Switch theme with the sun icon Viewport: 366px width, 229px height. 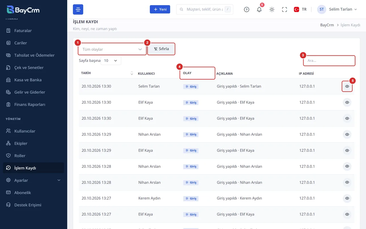pyautogui.click(x=272, y=9)
